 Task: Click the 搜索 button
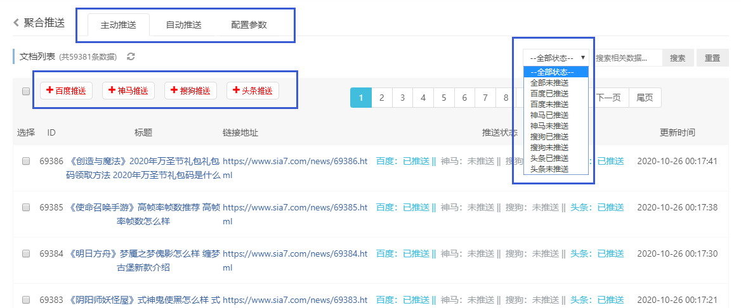(x=678, y=58)
